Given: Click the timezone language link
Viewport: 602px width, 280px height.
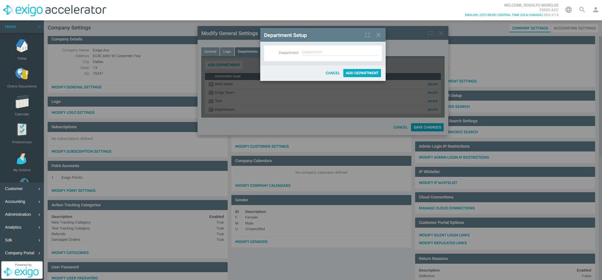Looking at the screenshot, I should (504, 15).
